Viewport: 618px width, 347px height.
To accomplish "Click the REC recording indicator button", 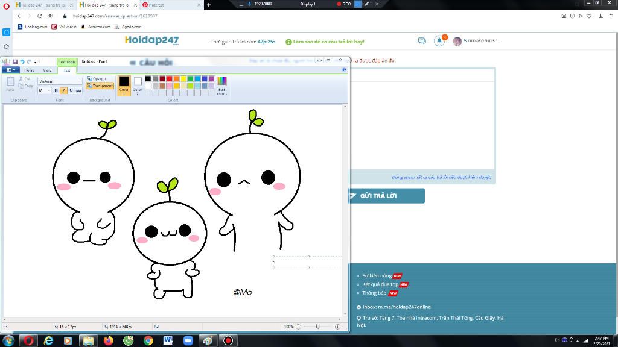I will [343, 4].
